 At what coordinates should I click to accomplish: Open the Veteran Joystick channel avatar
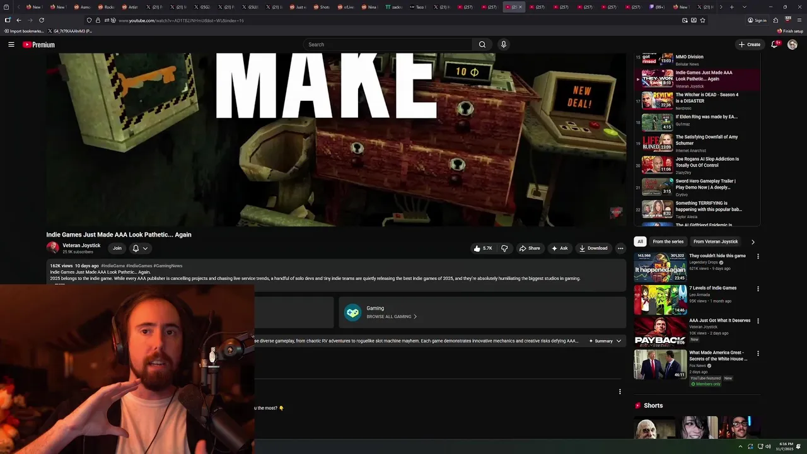point(52,248)
